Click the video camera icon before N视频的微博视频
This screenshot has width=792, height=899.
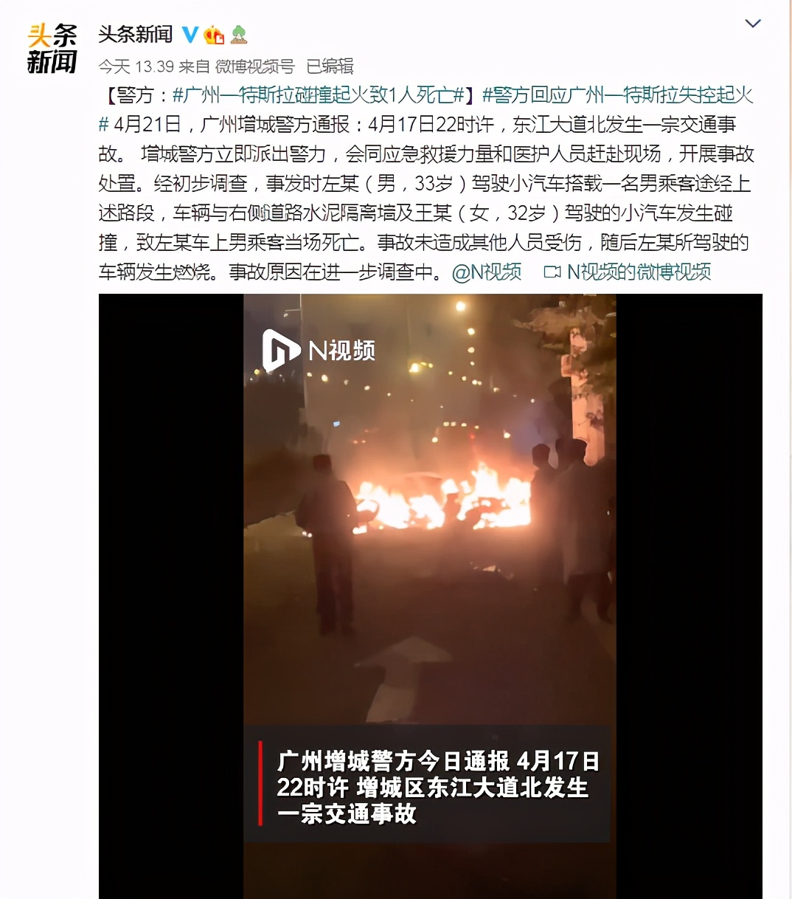pyautogui.click(x=552, y=272)
